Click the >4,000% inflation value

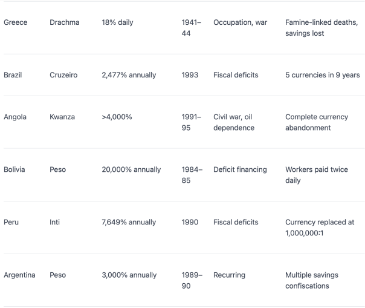point(117,117)
